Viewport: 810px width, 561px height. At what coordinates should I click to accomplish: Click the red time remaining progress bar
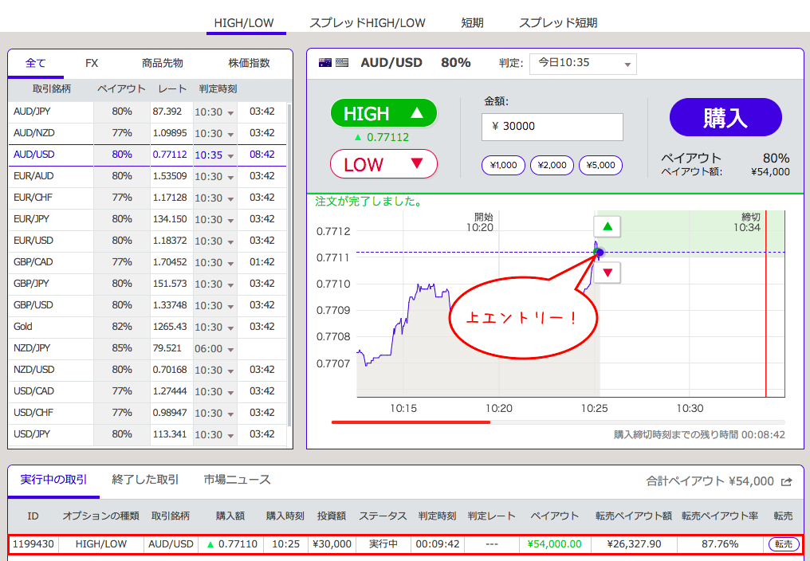point(411,422)
